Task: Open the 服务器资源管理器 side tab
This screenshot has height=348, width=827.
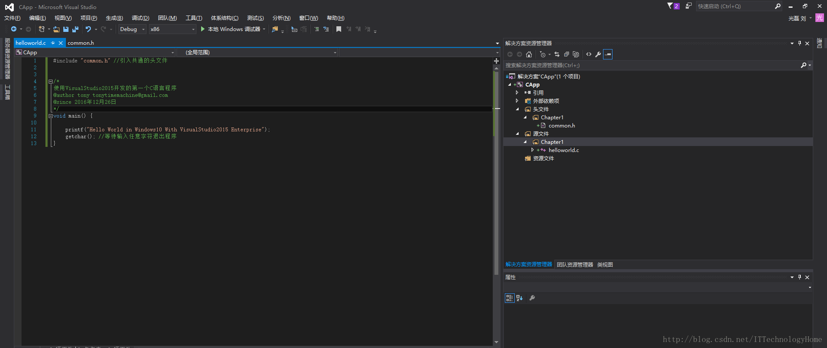Action: click(7, 59)
